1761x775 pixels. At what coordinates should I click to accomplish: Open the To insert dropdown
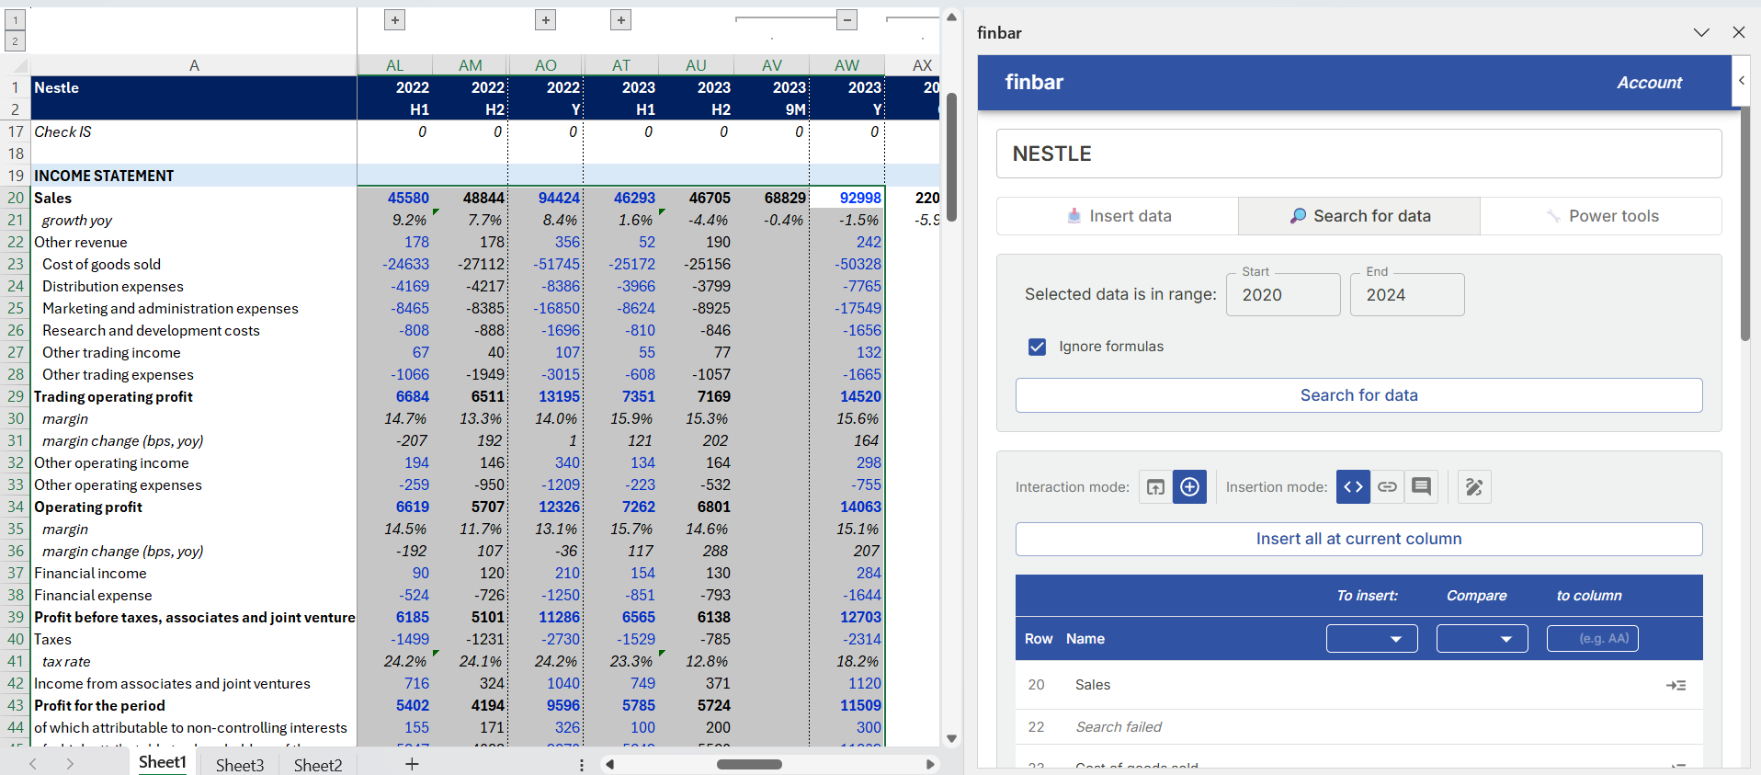pyautogui.click(x=1371, y=638)
